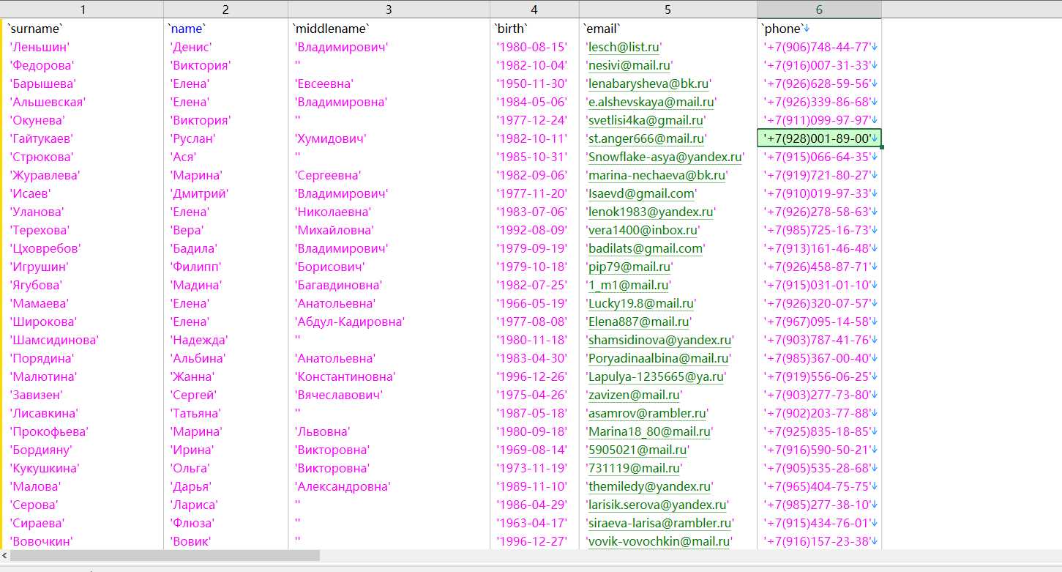This screenshot has width=1062, height=572.
Task: Open email link lesch@list.ru
Action: click(624, 47)
